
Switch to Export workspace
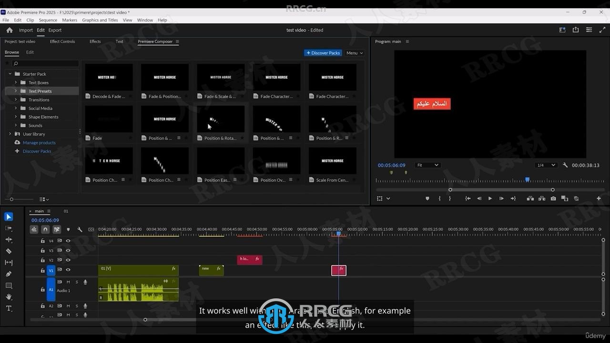point(55,30)
